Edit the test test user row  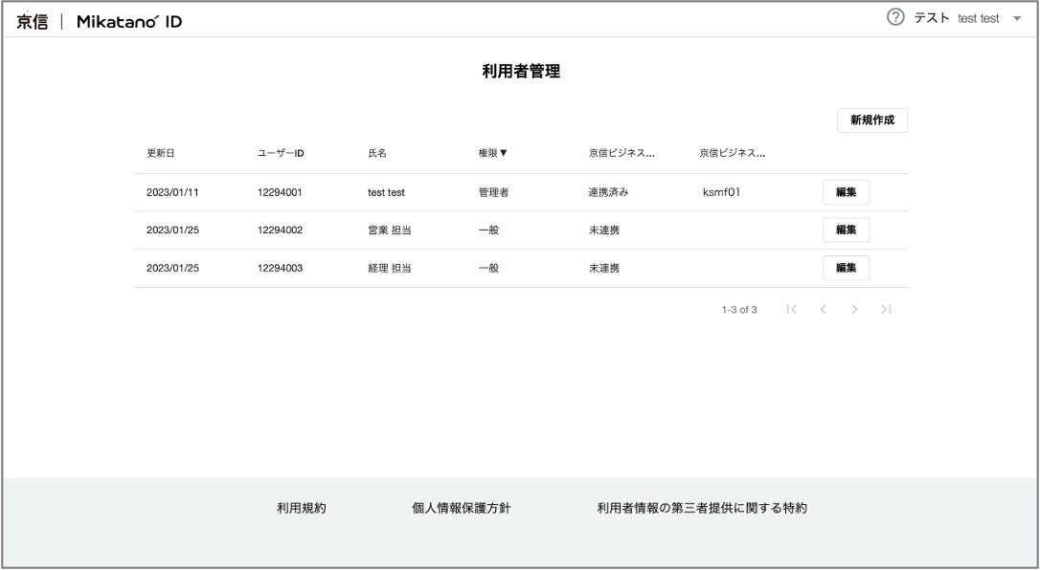[846, 192]
